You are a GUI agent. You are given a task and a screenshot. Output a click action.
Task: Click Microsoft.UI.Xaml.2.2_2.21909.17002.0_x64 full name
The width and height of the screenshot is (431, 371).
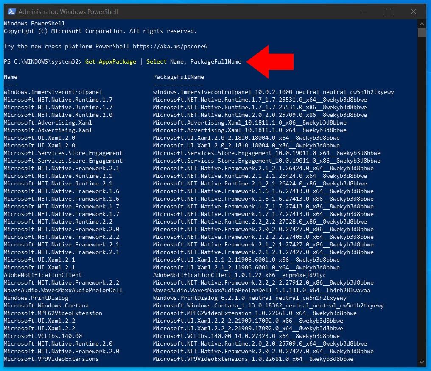click(x=248, y=329)
